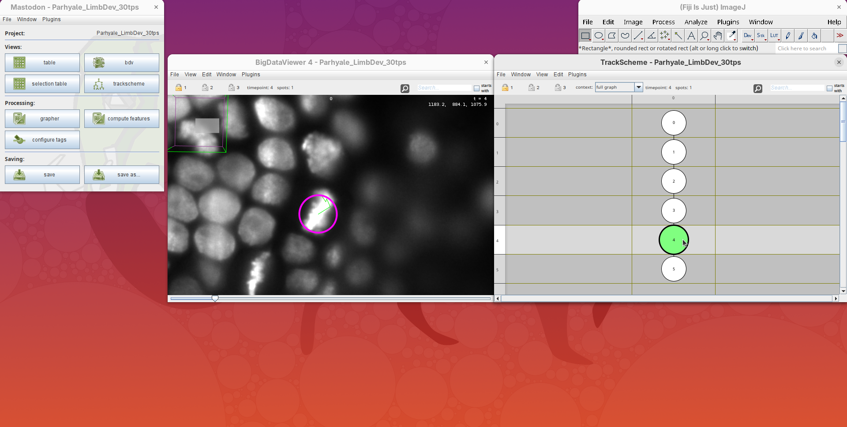Select the Color Picker dropper tool

click(x=731, y=36)
